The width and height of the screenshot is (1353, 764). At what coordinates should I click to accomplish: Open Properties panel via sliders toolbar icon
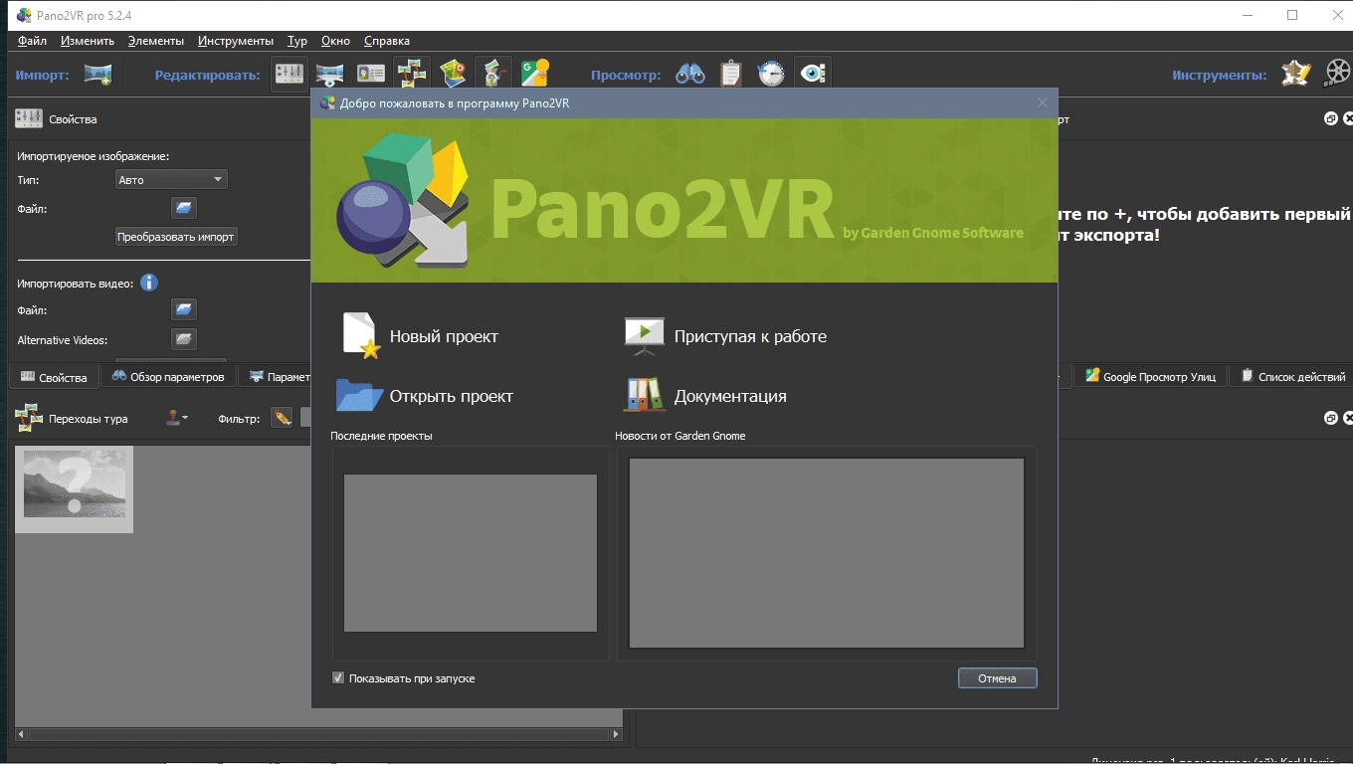290,74
